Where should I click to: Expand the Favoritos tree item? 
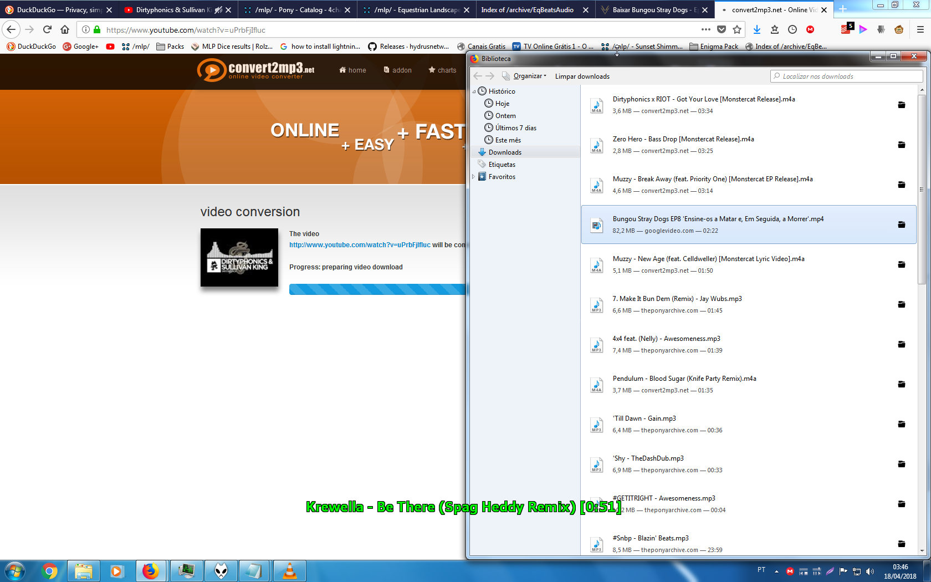pos(474,177)
